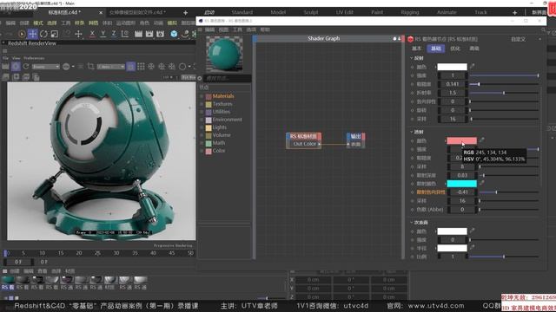The width and height of the screenshot is (556, 312).
Task: Expand the Materials node category
Action: (202, 96)
